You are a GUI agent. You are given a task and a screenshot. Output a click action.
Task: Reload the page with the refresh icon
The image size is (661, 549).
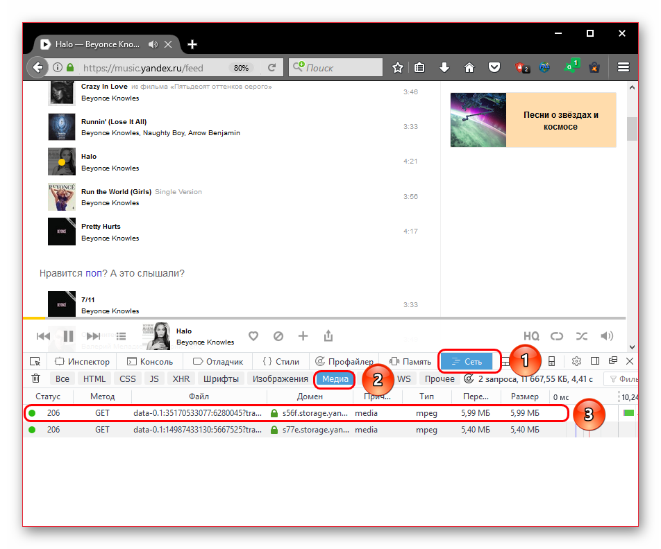pyautogui.click(x=272, y=67)
